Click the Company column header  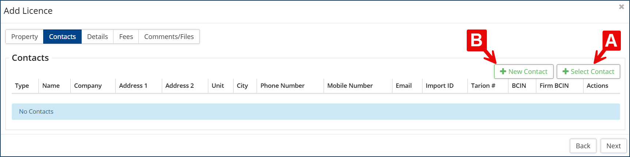(88, 86)
